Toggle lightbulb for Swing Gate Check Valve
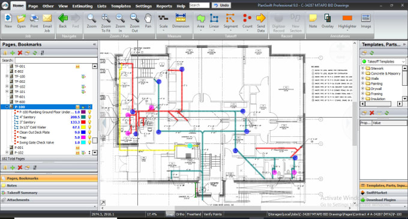Viewport: 408px width, 219px height. [89, 143]
